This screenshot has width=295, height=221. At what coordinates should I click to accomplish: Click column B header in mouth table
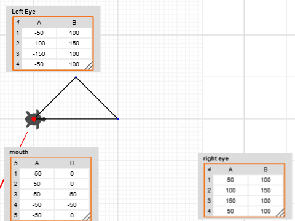pyautogui.click(x=72, y=163)
